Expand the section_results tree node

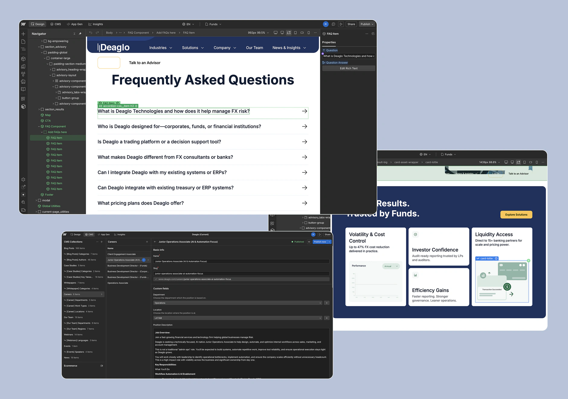(39, 109)
